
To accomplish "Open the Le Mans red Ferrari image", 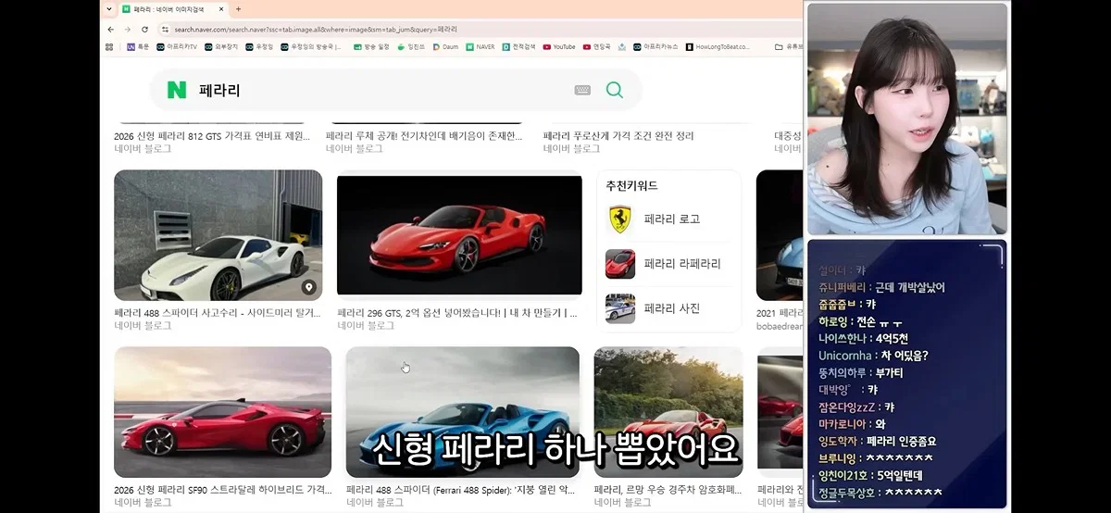I will click(668, 412).
